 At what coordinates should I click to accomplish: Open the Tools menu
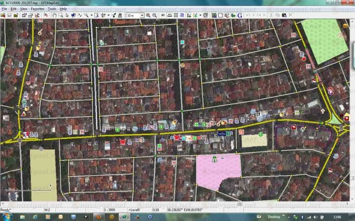tap(52, 9)
